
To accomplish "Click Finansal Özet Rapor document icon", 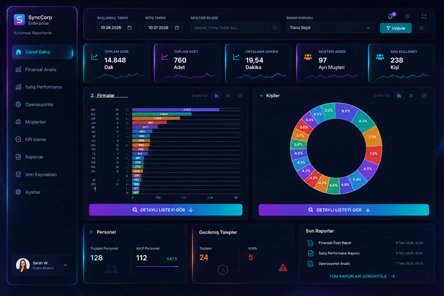I will tap(310, 243).
